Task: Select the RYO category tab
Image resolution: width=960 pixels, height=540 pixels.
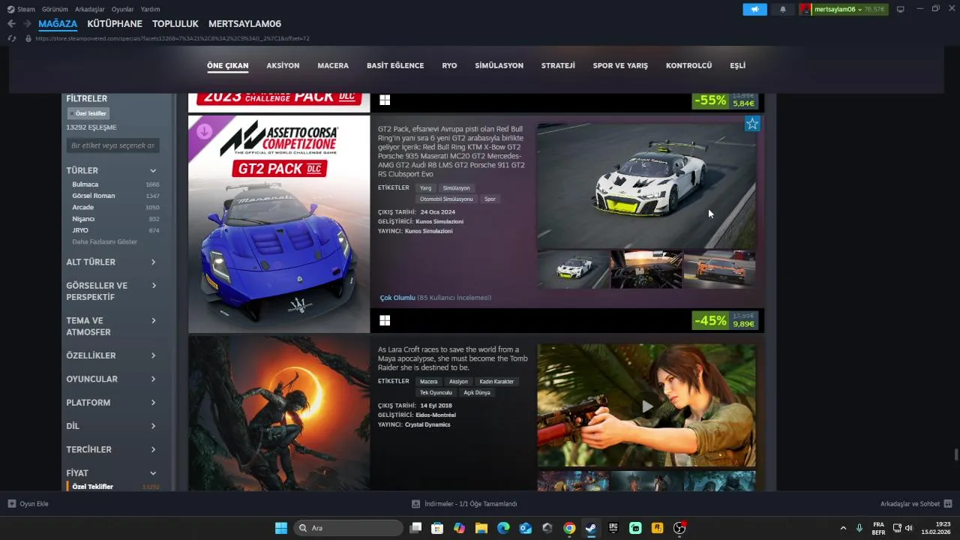Action: (449, 66)
